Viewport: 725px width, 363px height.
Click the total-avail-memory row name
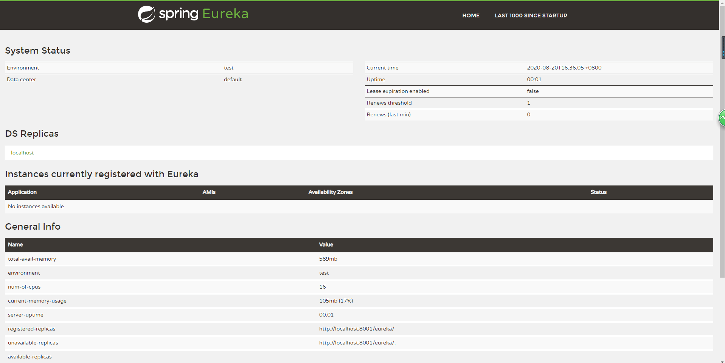click(32, 259)
